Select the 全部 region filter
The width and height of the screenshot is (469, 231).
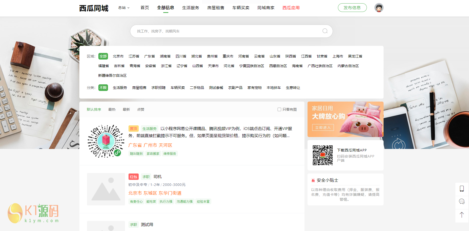click(103, 56)
